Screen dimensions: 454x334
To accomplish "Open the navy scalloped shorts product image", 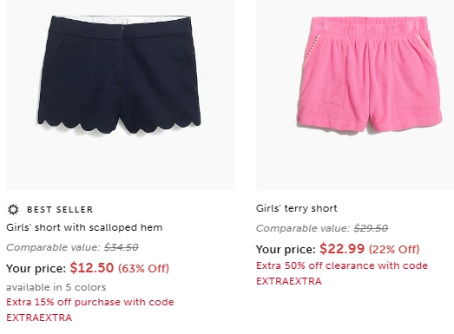I will coord(121,95).
